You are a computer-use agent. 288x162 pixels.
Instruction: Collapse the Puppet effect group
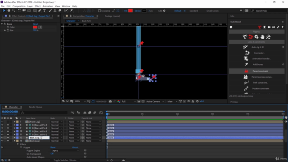(x=21, y=148)
